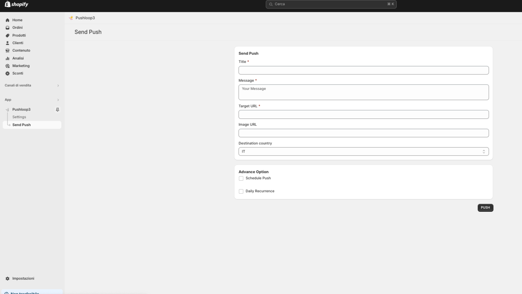Click the Your Message text area
The width and height of the screenshot is (522, 294).
click(x=363, y=92)
